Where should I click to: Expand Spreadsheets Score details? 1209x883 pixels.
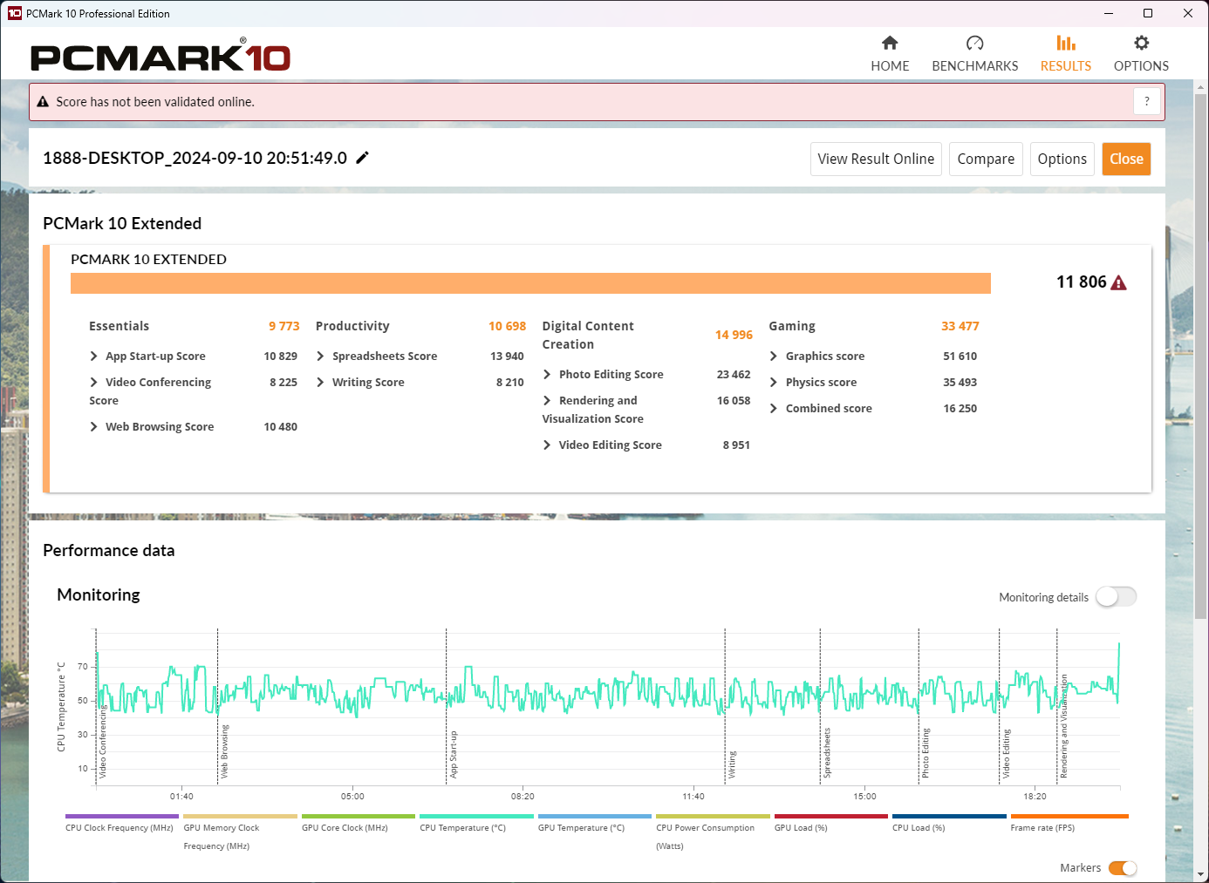pos(321,356)
